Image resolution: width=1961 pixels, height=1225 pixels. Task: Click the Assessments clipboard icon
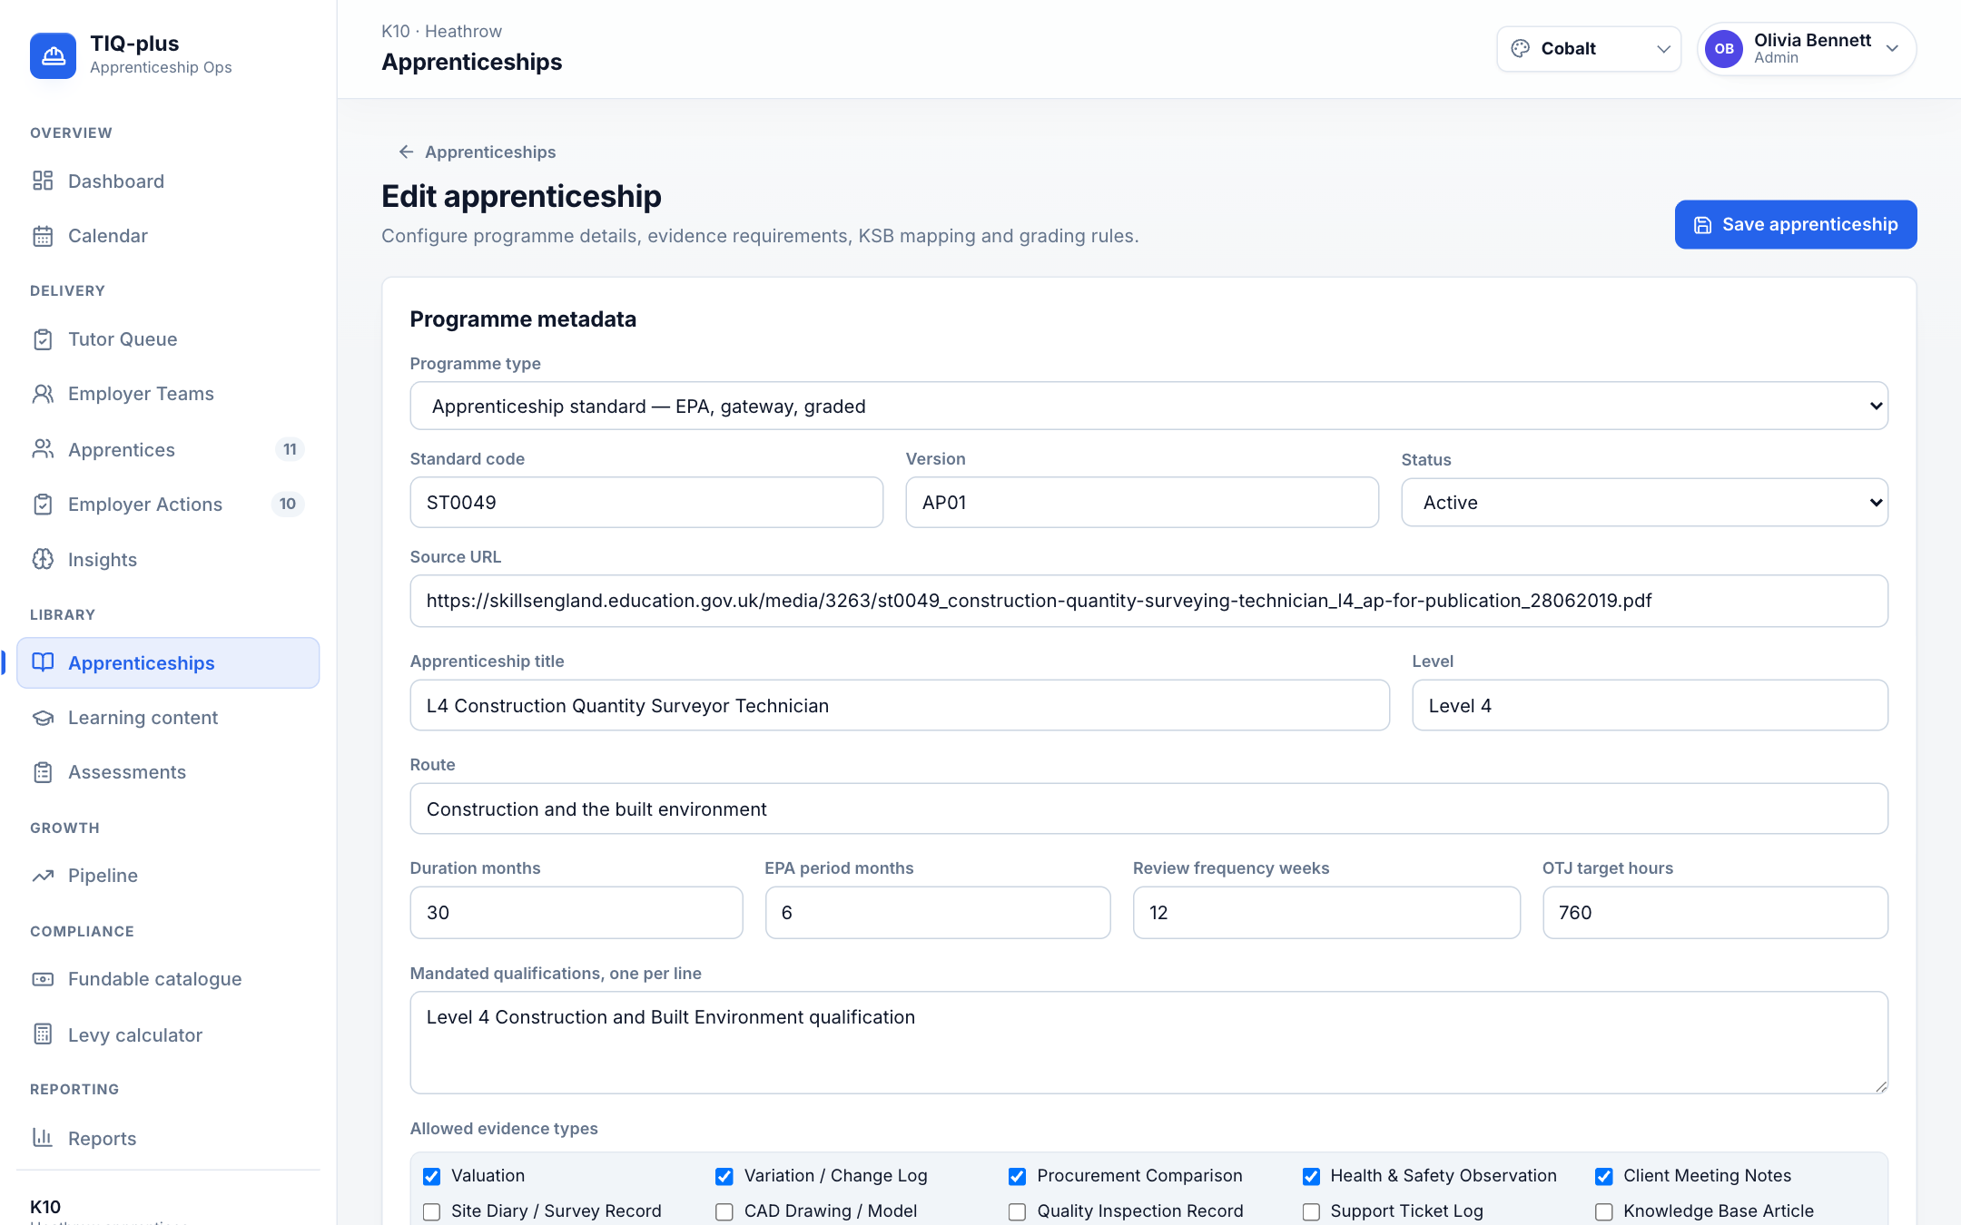pyautogui.click(x=43, y=772)
